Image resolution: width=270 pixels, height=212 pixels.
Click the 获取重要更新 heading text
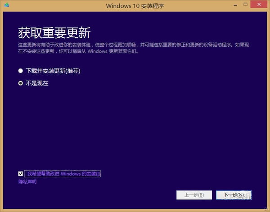[x=54, y=33]
